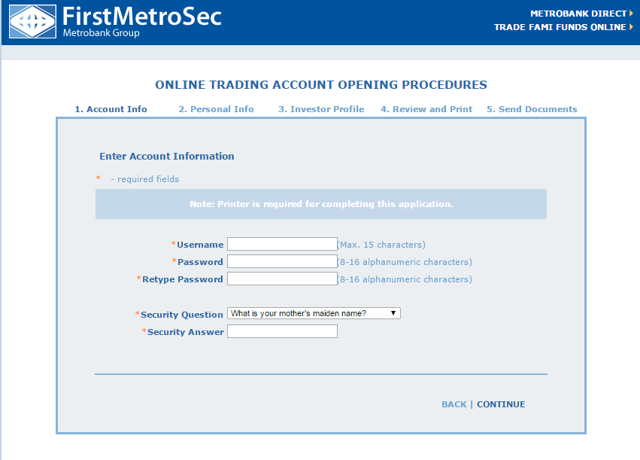Screen dimensions: 640x460
Task: Click the Security Answer field
Action: point(282,331)
